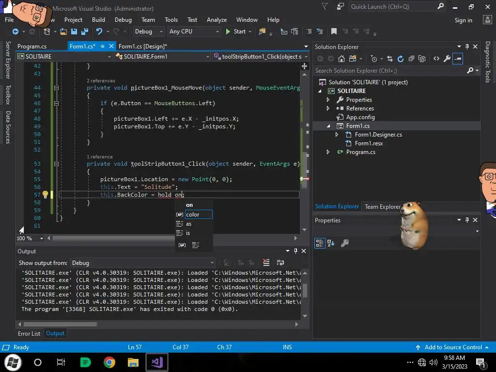Collapse the pictureBox1_MouseMove method at line 44

[56, 88]
